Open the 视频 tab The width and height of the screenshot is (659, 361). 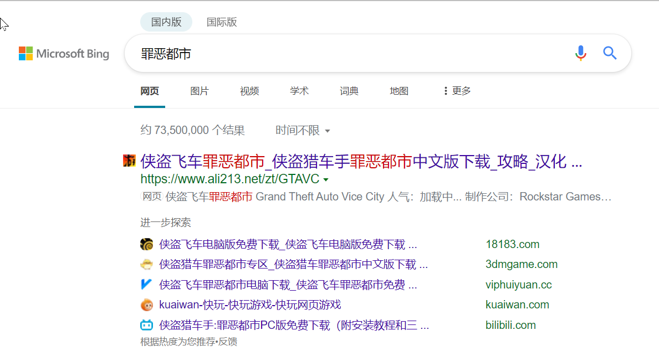coord(249,91)
